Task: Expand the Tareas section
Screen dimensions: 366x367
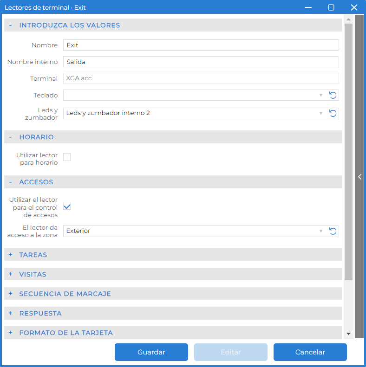Action: click(10, 255)
